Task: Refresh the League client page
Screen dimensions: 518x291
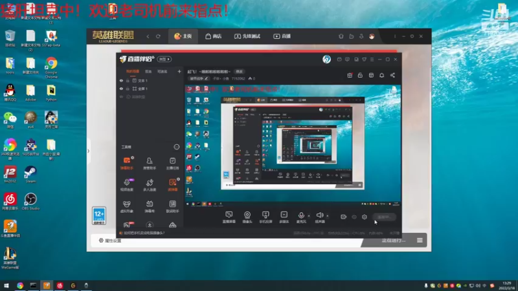Action: click(158, 36)
